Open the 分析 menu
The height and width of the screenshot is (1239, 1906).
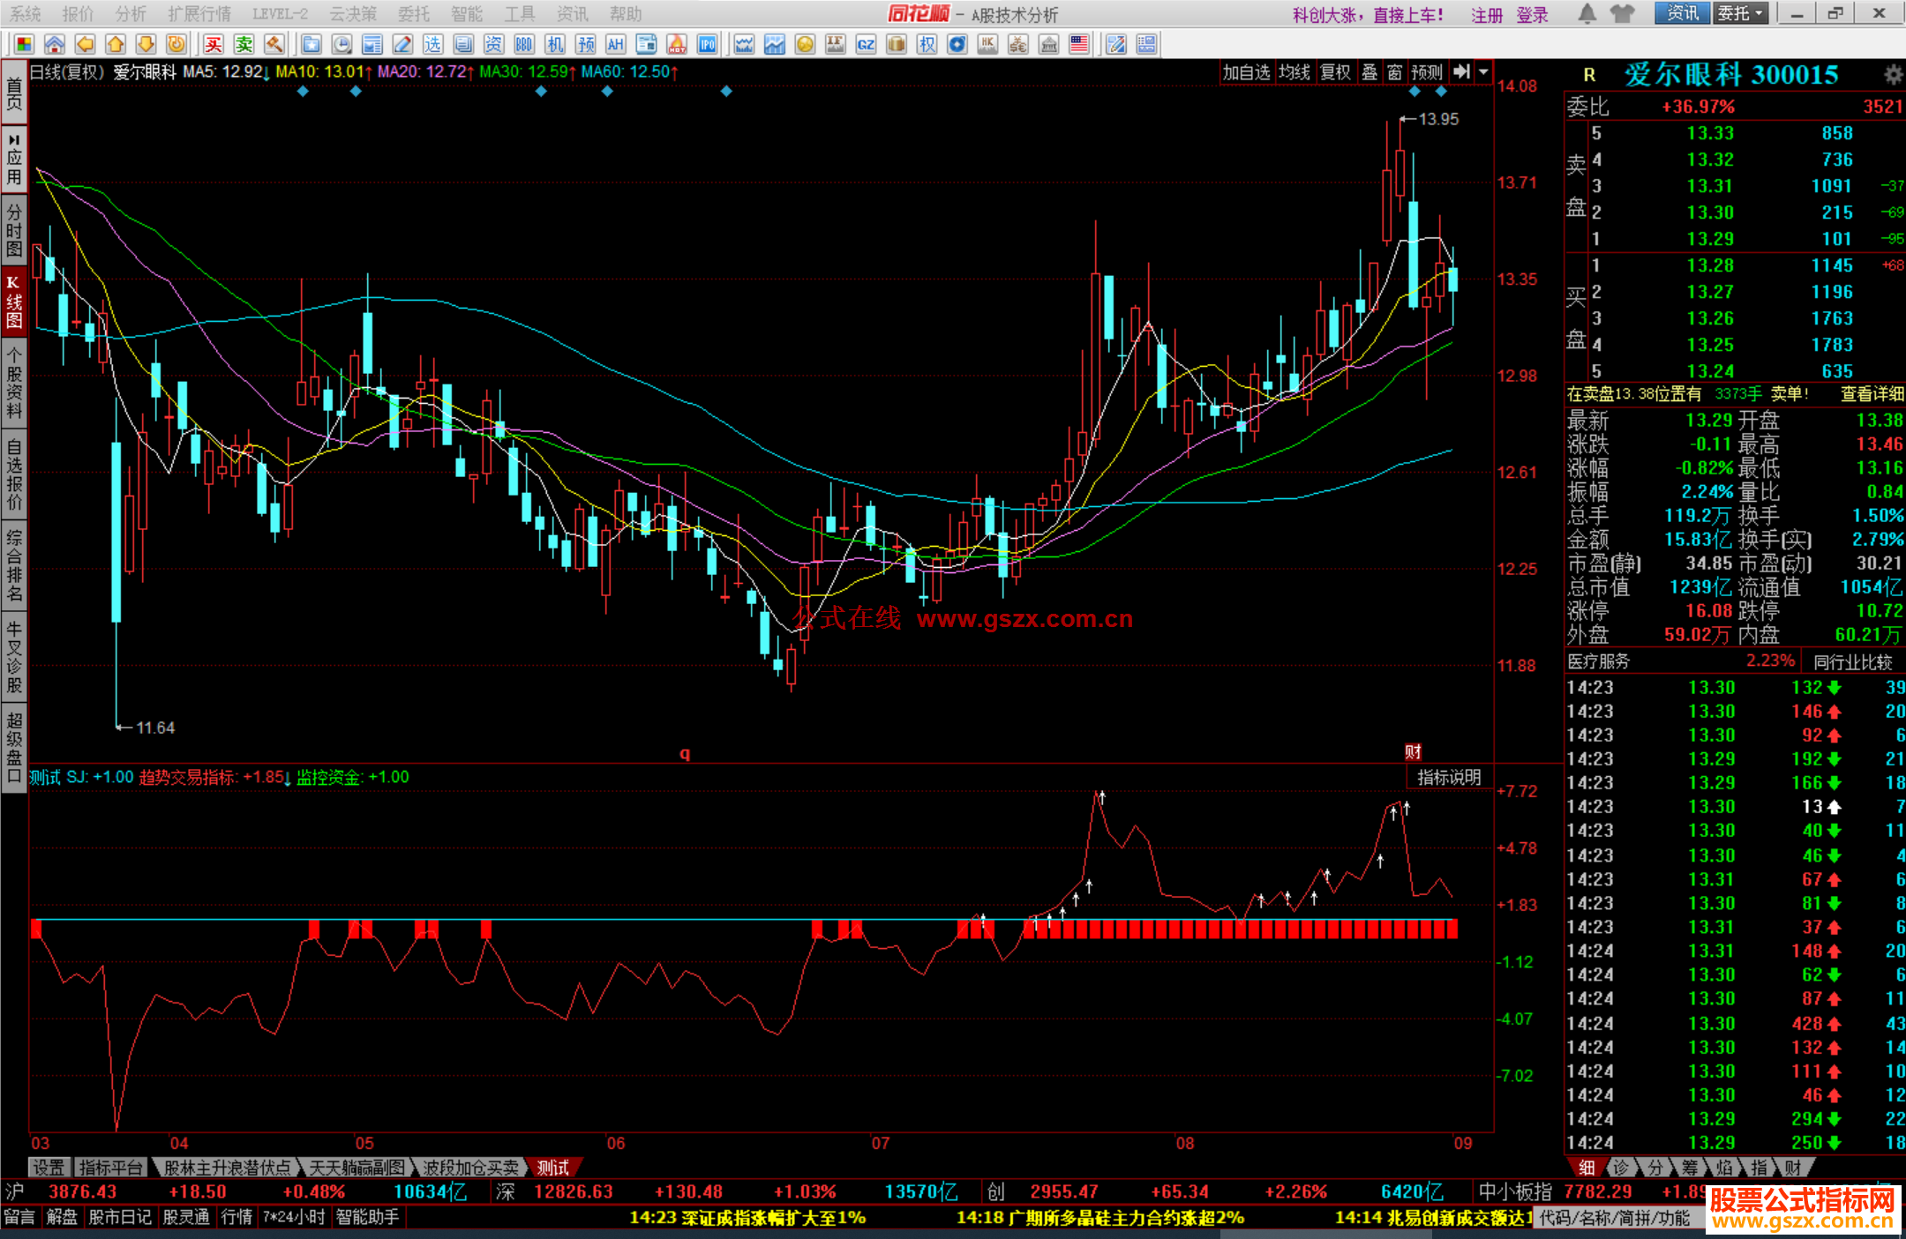[x=131, y=13]
